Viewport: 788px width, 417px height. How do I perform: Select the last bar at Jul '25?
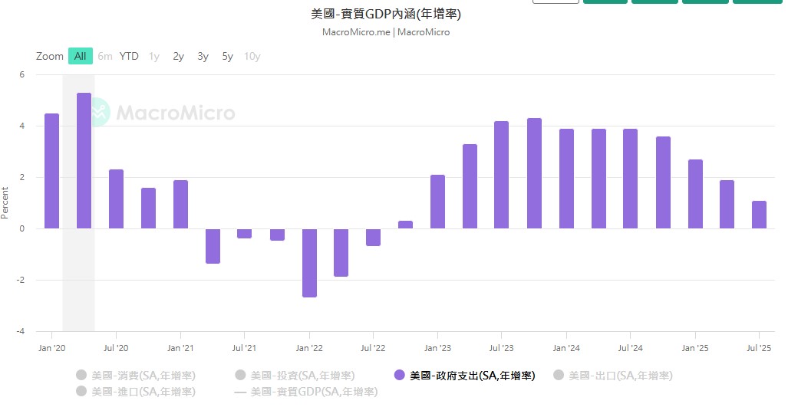pos(759,215)
